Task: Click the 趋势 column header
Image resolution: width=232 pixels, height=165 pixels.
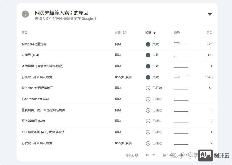Action: tap(177, 33)
